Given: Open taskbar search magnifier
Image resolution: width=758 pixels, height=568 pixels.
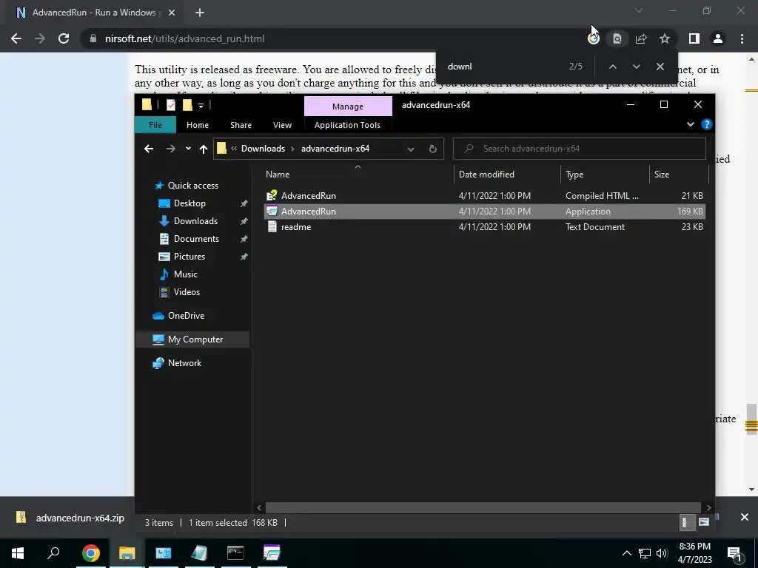Looking at the screenshot, I should pos(53,552).
